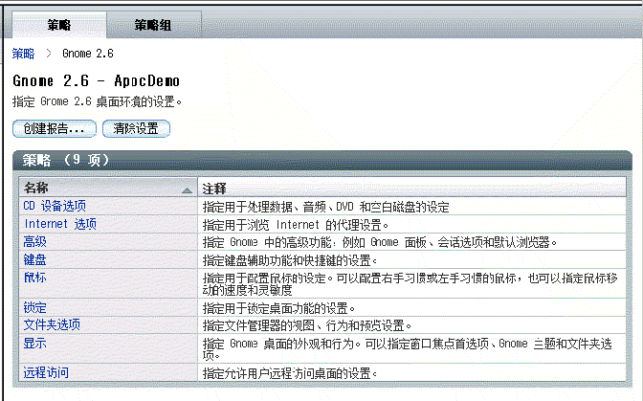Click the sort arrow in 名称 header
The width and height of the screenshot is (643, 401).
[187, 190]
